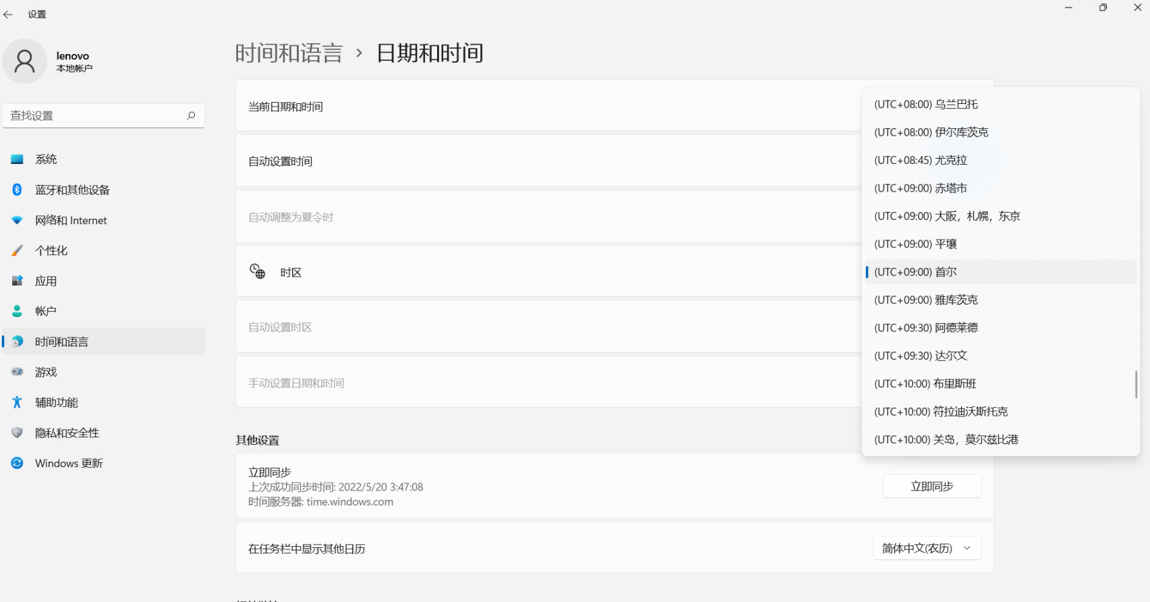
Task: Open the 应用 settings category
Action: tap(103, 281)
